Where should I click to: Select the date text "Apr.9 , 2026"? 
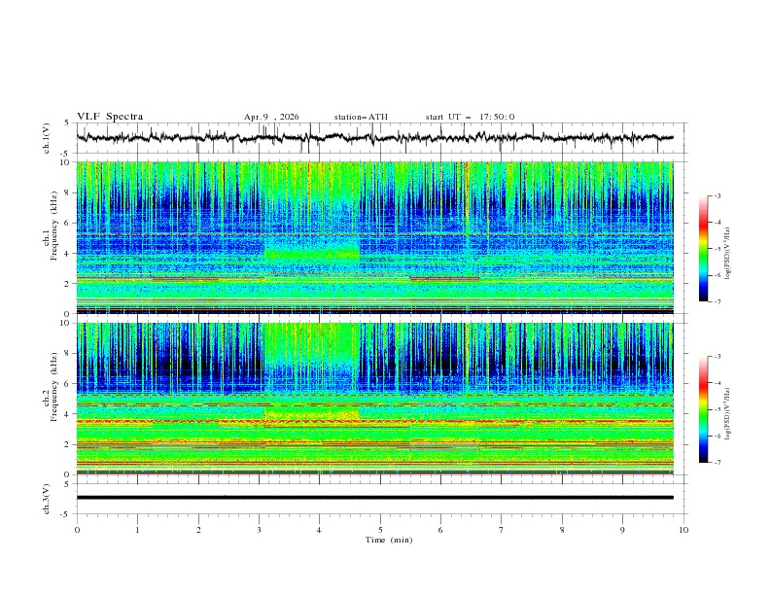(x=271, y=117)
